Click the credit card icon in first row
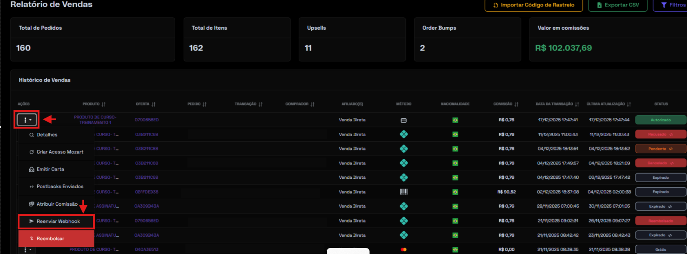The image size is (687, 254). [403, 120]
